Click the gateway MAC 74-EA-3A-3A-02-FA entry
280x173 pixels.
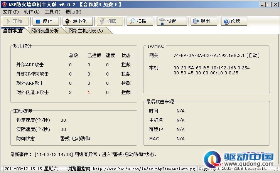pos(216,55)
